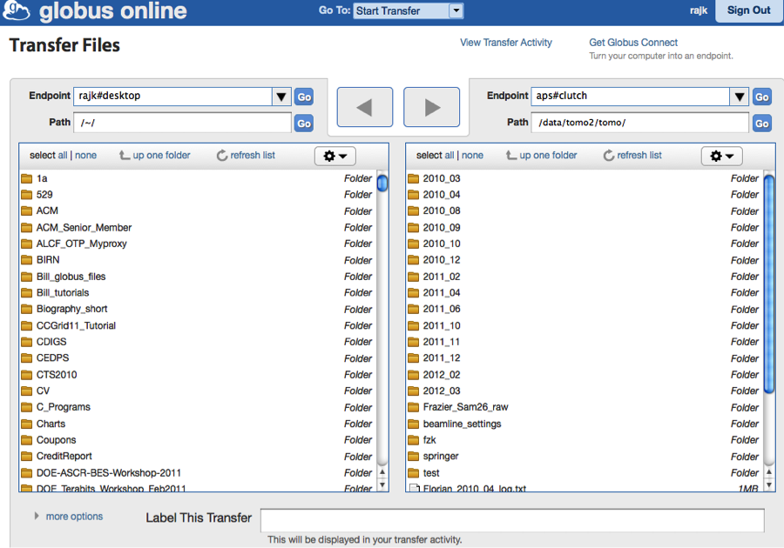
Task: Select the 2011_11 folder name
Action: pos(442,342)
